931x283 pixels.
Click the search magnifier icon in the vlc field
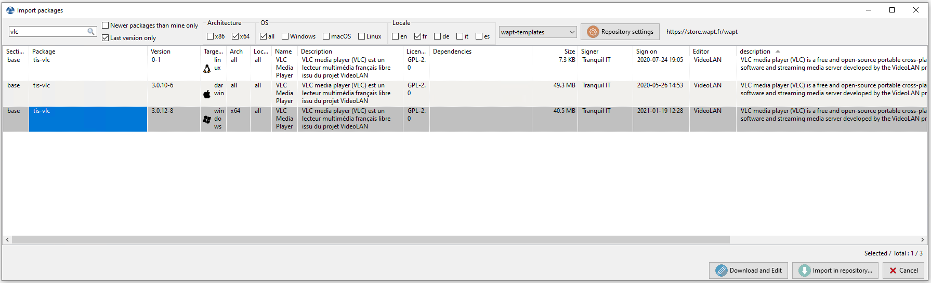coord(91,32)
